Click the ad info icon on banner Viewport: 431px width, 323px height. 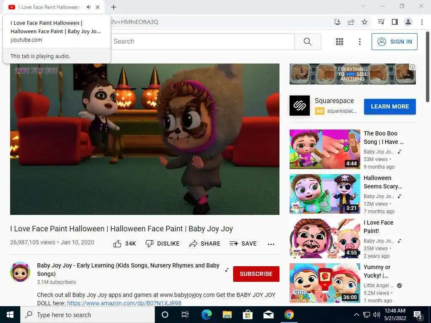click(x=412, y=67)
